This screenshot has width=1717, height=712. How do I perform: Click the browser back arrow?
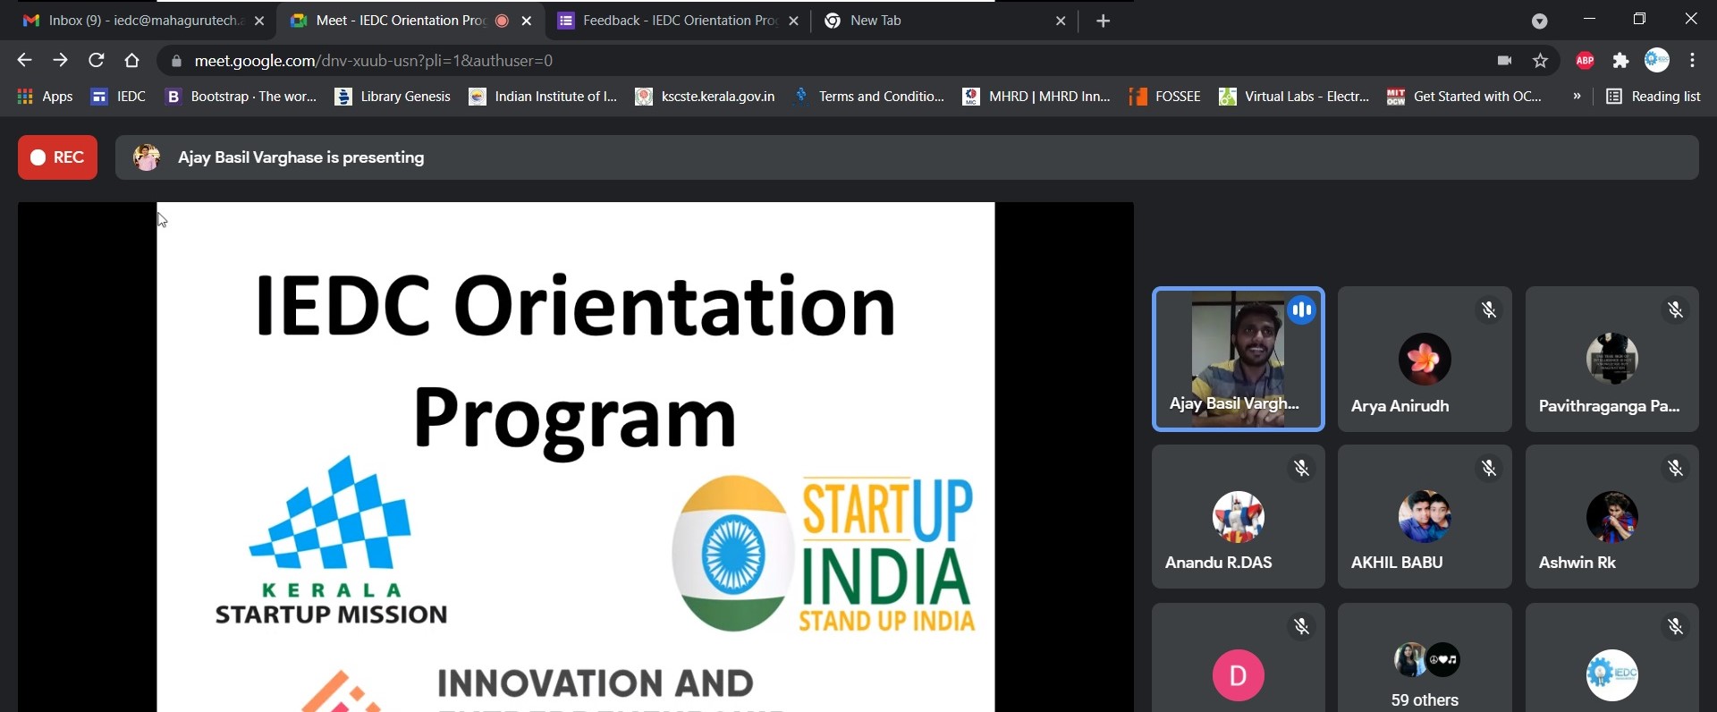(x=24, y=60)
